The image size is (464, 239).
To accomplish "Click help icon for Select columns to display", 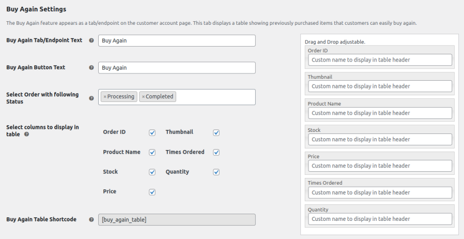I will coord(26,134).
